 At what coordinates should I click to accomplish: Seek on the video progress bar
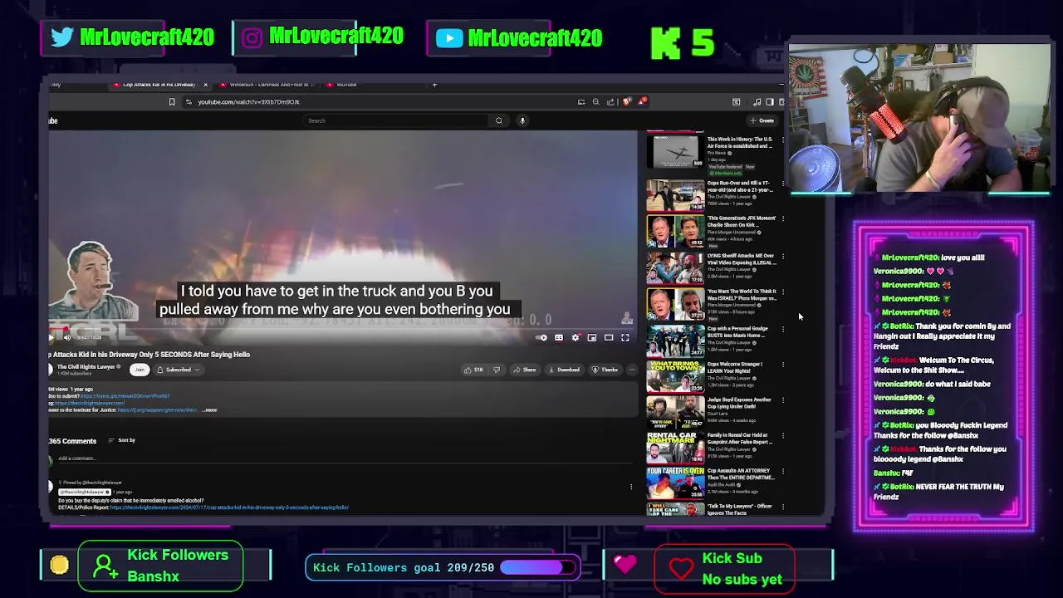tap(342, 329)
